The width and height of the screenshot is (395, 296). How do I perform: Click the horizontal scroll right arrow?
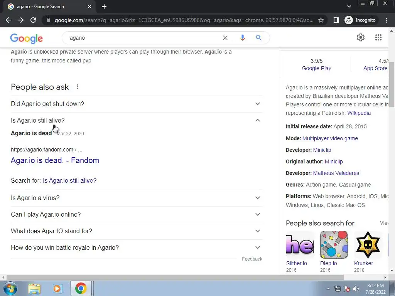coord(385,277)
